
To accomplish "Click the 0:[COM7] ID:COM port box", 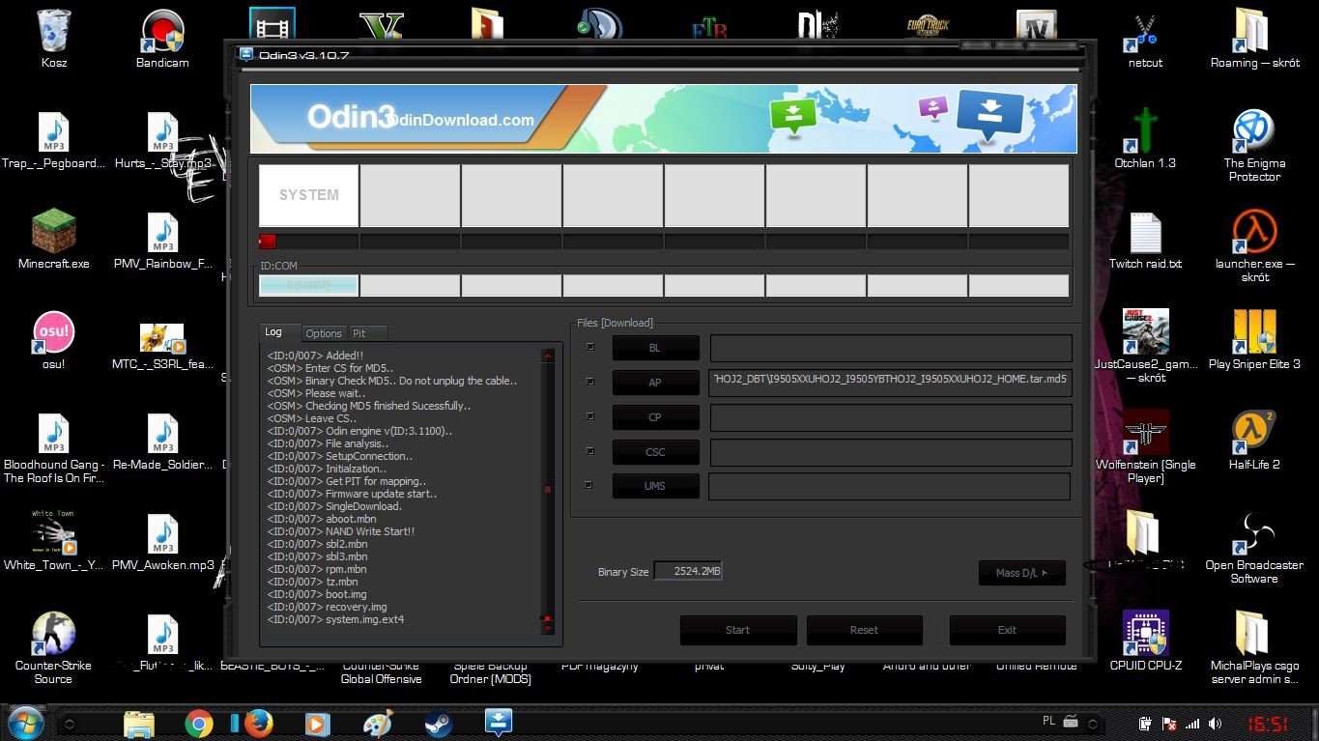I will pos(308,285).
